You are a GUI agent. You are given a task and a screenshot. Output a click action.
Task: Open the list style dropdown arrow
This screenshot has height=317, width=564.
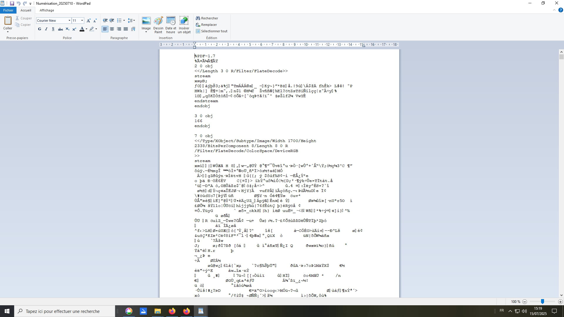click(x=124, y=21)
